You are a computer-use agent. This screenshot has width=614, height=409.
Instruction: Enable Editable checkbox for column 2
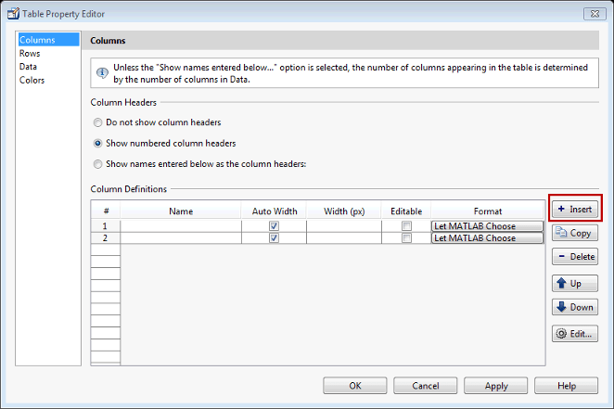(x=406, y=238)
